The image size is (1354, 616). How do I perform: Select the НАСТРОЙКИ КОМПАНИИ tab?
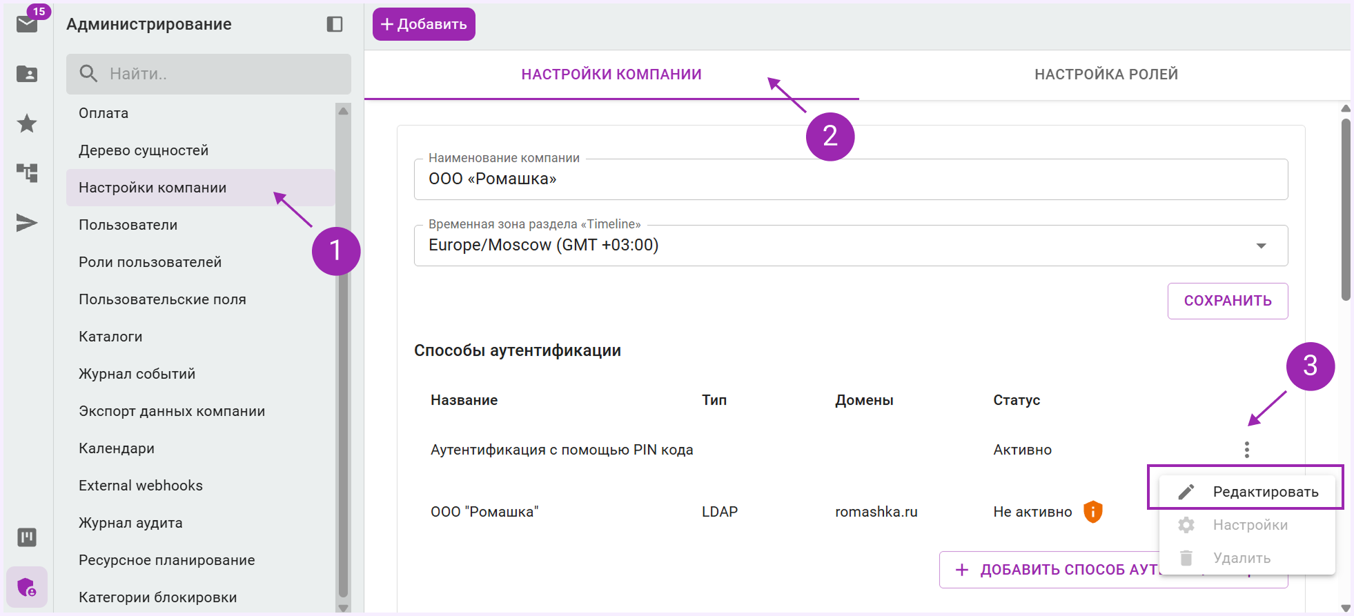(611, 74)
